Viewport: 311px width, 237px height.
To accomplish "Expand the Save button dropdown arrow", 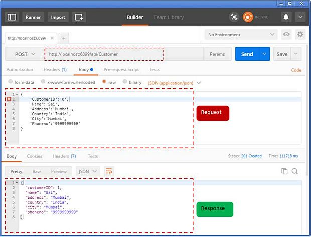I will coord(296,54).
